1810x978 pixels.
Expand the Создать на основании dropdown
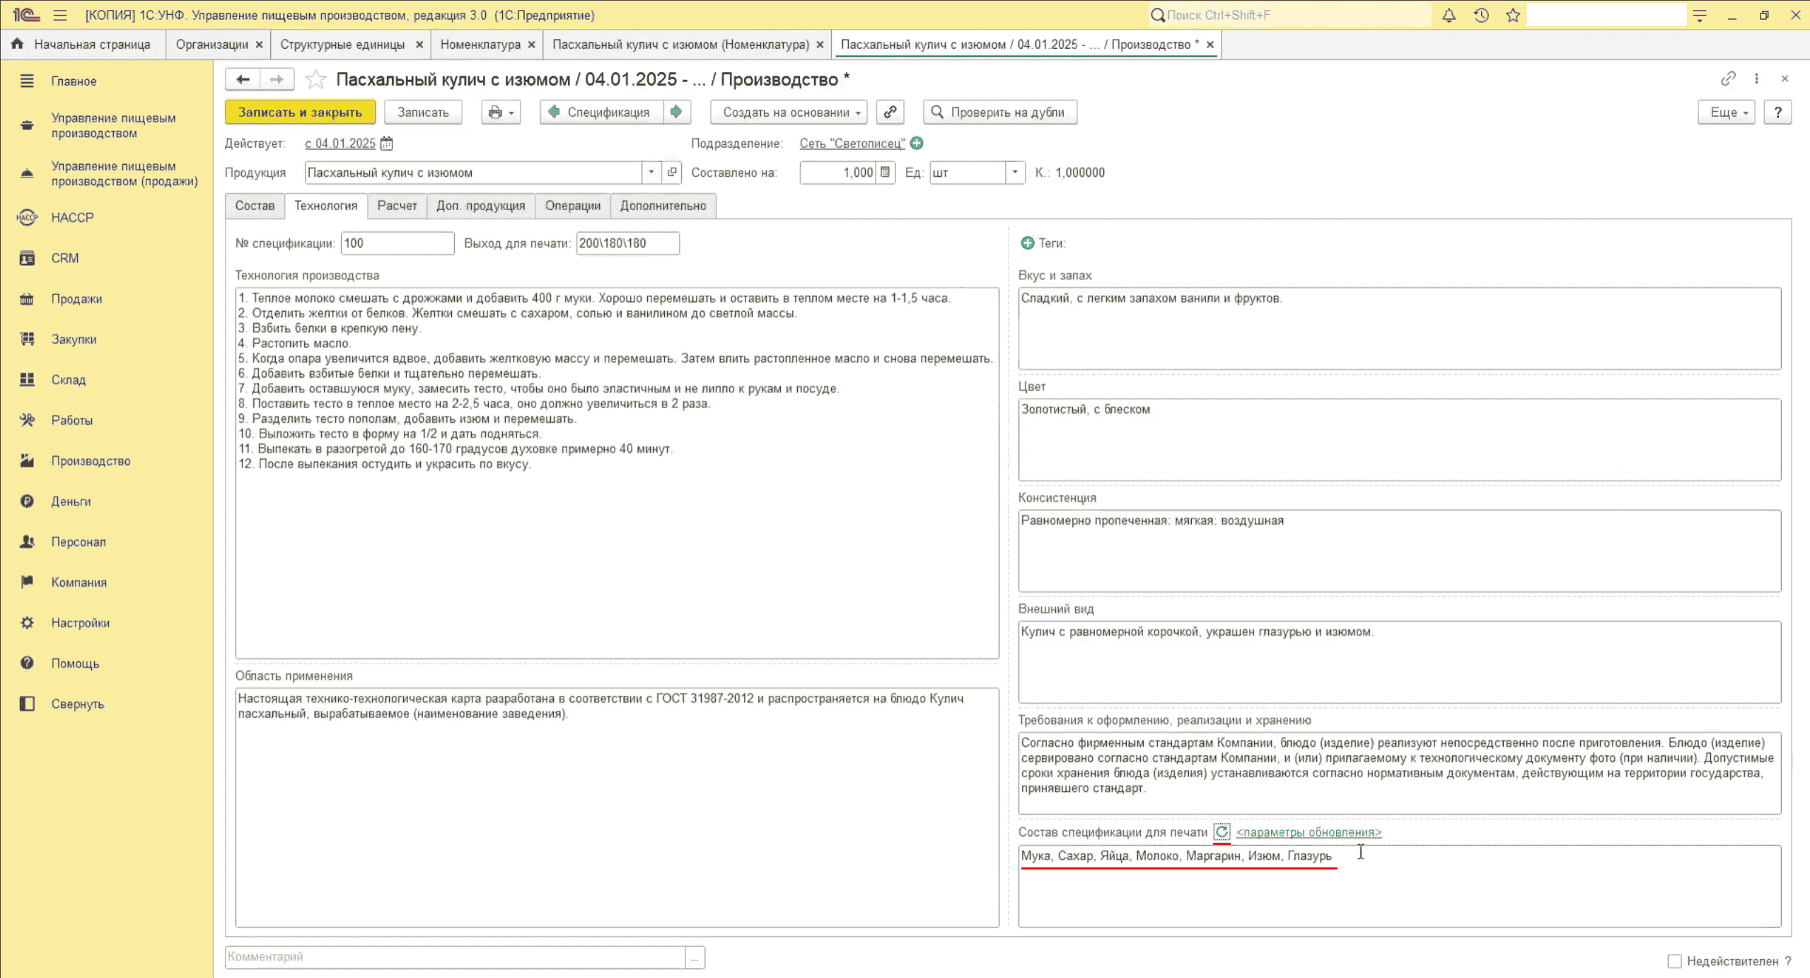(789, 112)
